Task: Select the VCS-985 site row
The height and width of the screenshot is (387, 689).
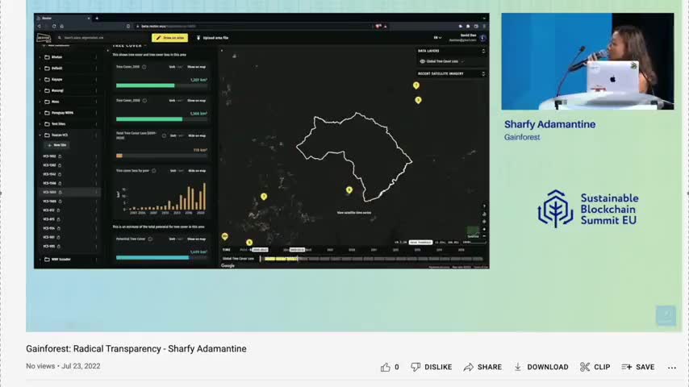Action: 69,247
